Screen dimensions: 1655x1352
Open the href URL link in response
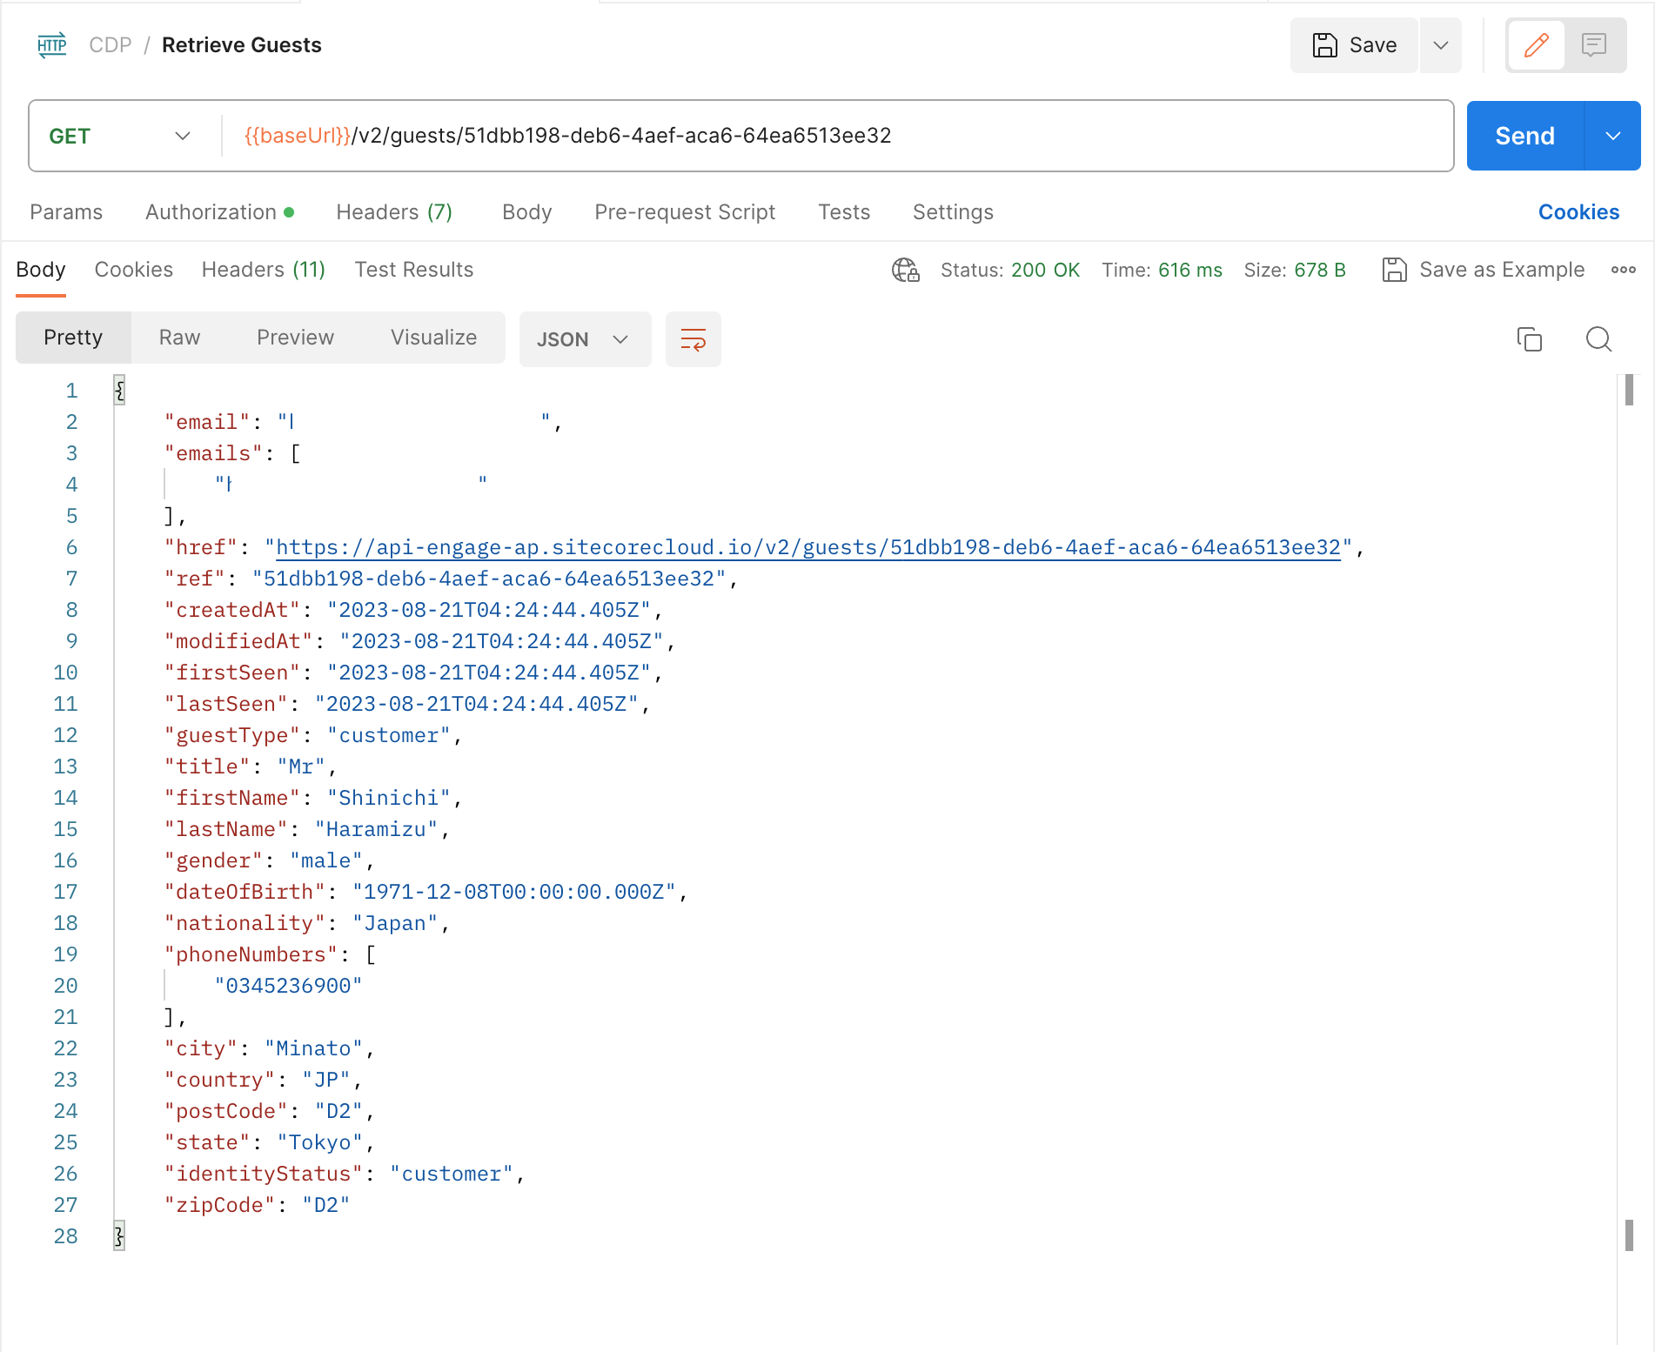coord(808,547)
